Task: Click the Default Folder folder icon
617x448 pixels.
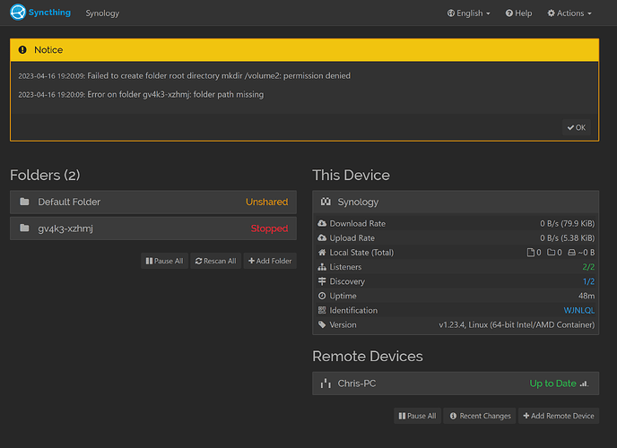Action: click(24, 202)
